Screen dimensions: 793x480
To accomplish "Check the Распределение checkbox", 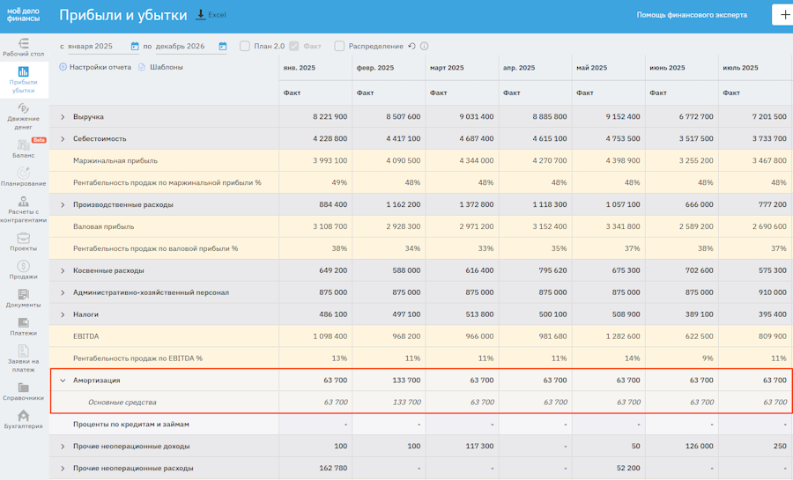I will (x=339, y=46).
